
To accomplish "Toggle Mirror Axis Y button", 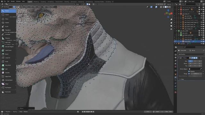I will (x=195, y=61).
